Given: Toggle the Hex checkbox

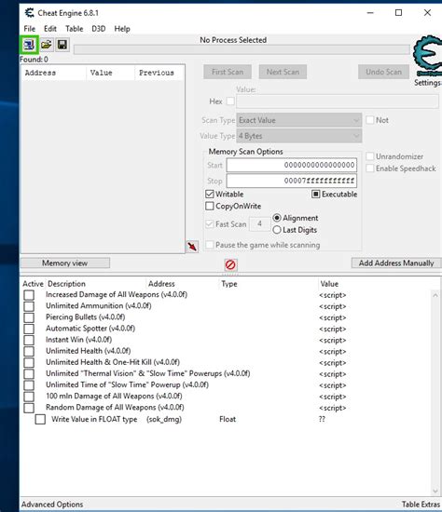Looking at the screenshot, I should [230, 101].
